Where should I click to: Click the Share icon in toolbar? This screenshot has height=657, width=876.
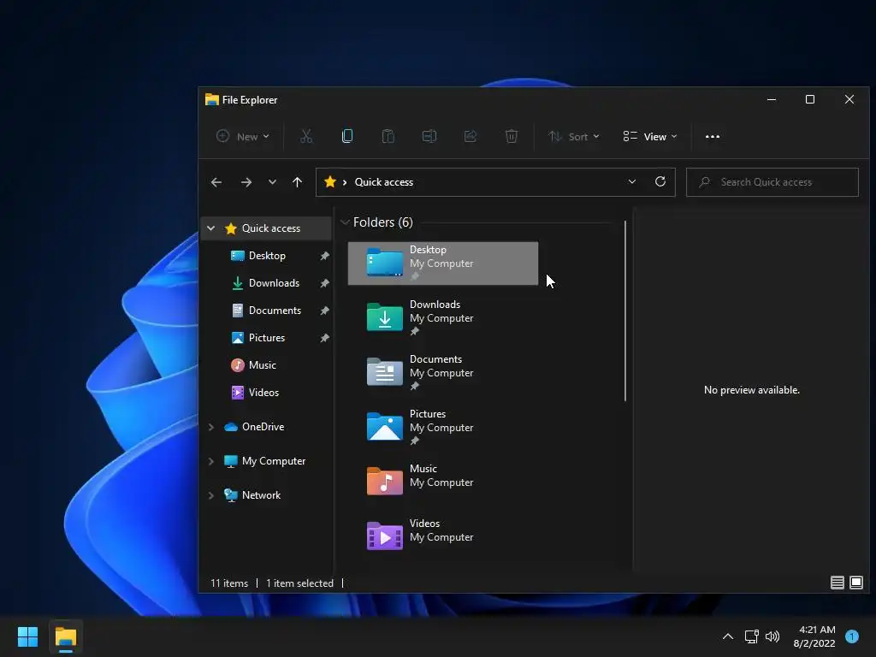click(471, 136)
